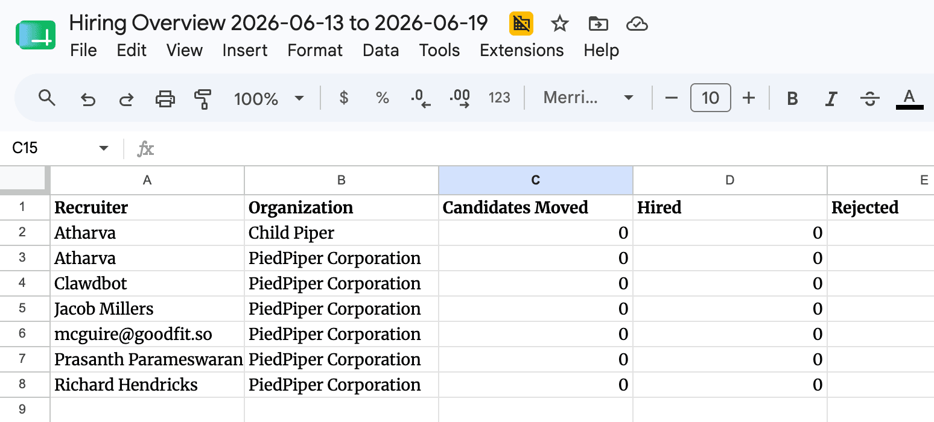Image resolution: width=934 pixels, height=422 pixels.
Task: Select the mcguire@goodfit.so cell
Action: coord(147,334)
